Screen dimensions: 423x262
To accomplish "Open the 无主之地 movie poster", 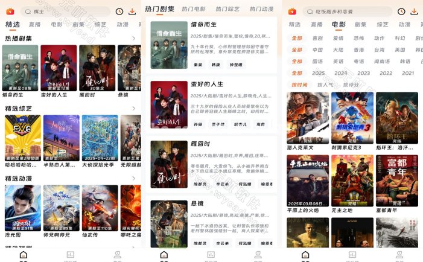I will [x=352, y=181].
